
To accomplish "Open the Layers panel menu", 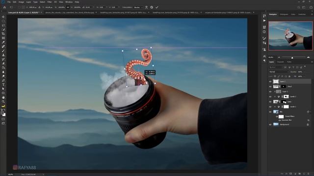I will click(312, 62).
